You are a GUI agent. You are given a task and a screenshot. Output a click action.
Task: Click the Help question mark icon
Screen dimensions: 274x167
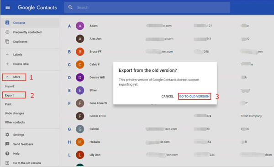click(7, 154)
